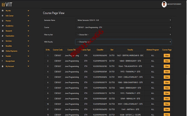
Task: Expand the Proctor chevron
Action: [x=28, y=21]
